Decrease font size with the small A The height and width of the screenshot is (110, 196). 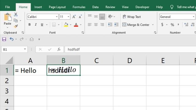[x=80, y=17]
